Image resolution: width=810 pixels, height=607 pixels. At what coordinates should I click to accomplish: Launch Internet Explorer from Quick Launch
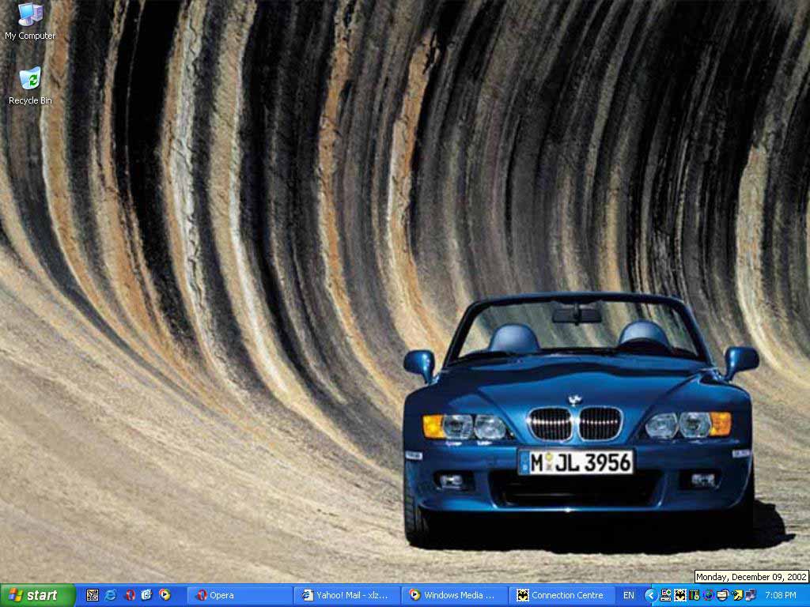110,595
